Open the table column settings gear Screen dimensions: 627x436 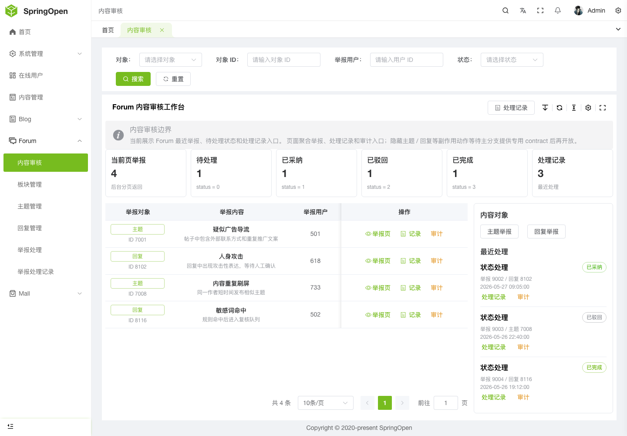(588, 108)
